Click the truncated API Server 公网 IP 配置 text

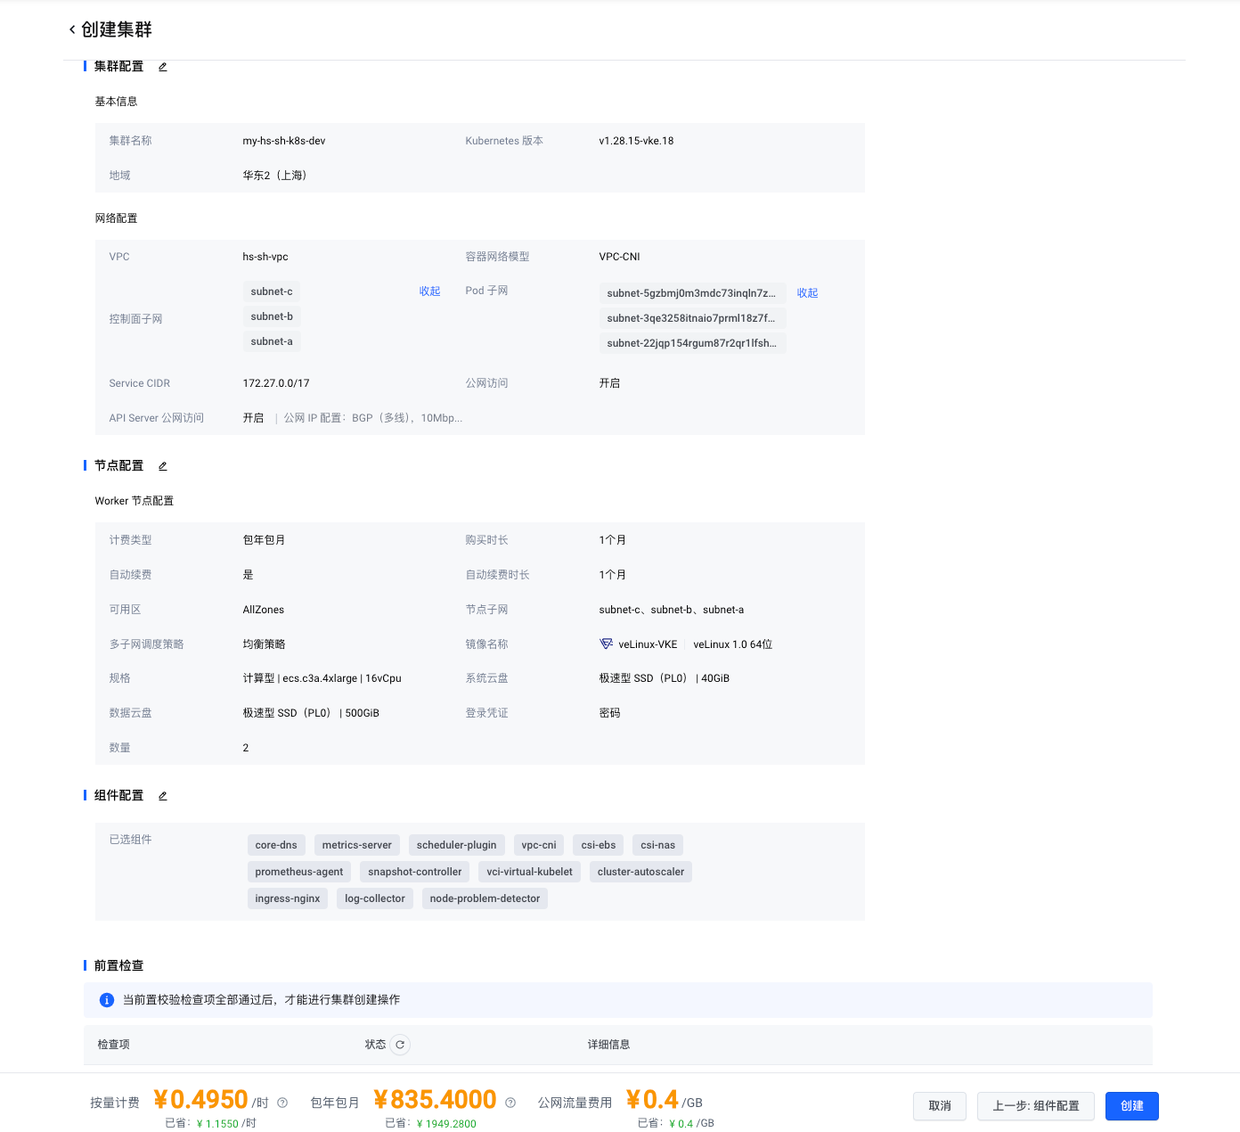[x=372, y=418]
